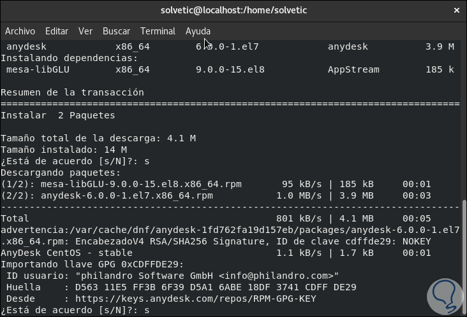Close the terminal window
The height and width of the screenshot is (317, 467).
[456, 10]
